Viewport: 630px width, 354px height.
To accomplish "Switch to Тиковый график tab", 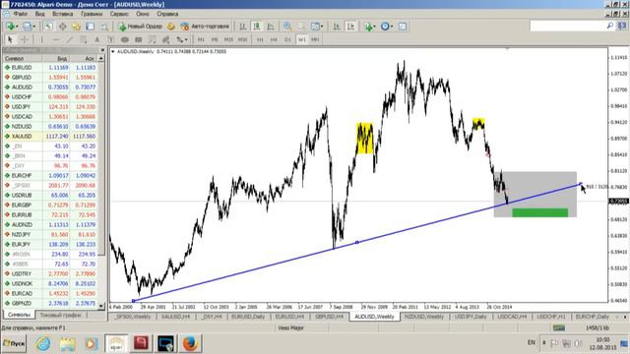I will coord(61,315).
